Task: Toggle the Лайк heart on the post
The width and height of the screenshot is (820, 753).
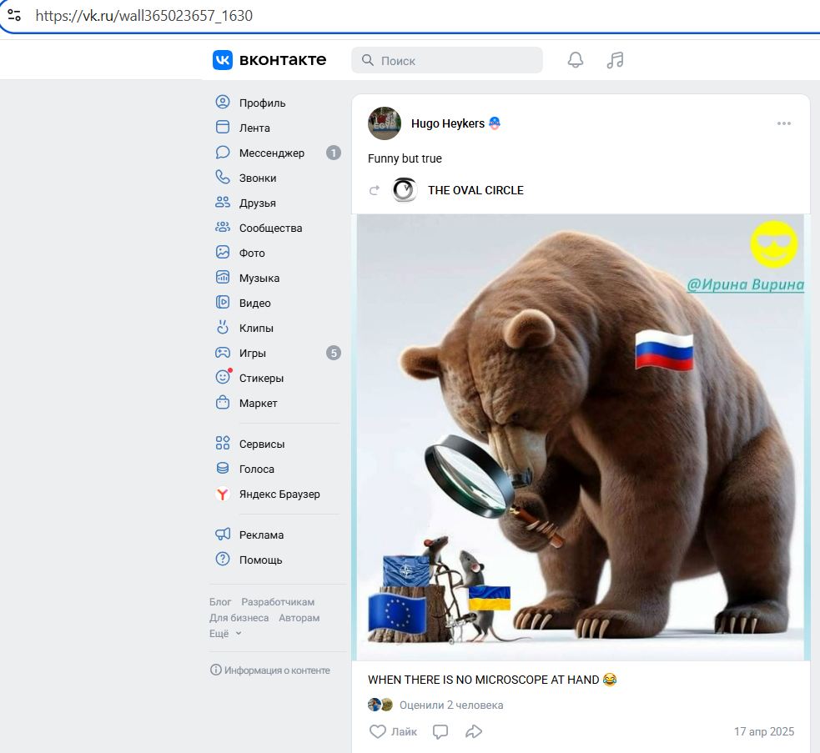Action: (393, 731)
